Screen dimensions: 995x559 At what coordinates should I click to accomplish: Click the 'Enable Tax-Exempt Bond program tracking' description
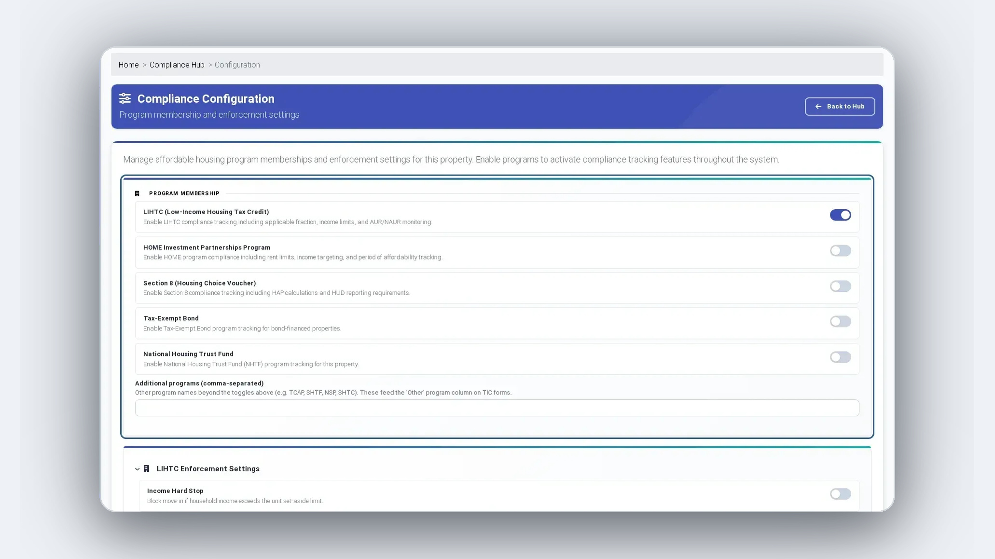242,328
